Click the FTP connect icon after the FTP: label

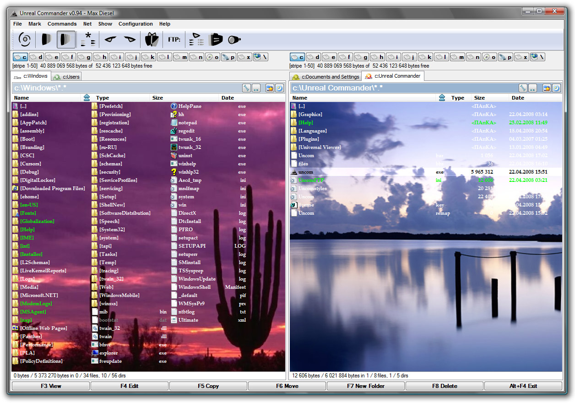[196, 39]
